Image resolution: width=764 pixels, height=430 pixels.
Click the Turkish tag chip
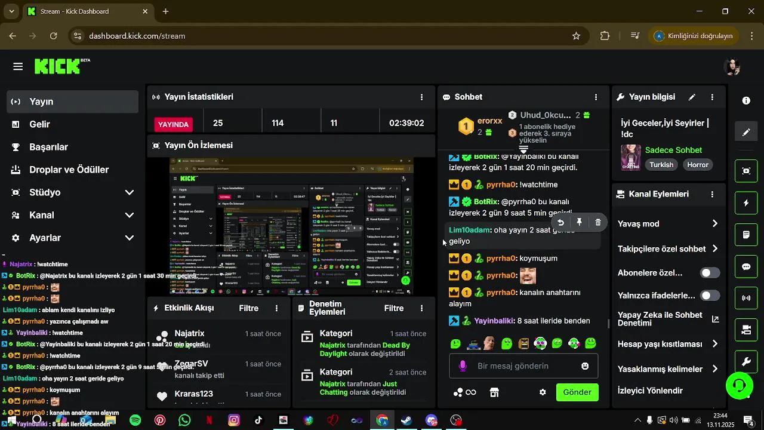point(661,165)
